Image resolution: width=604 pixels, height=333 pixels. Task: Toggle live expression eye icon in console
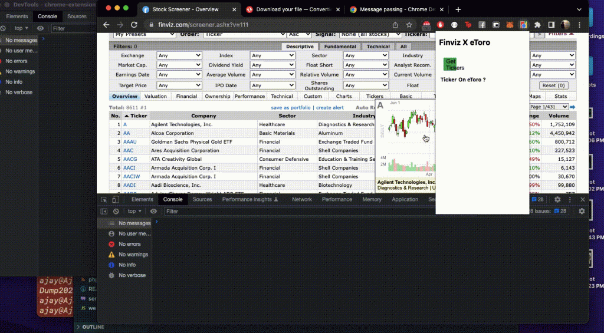coord(154,211)
